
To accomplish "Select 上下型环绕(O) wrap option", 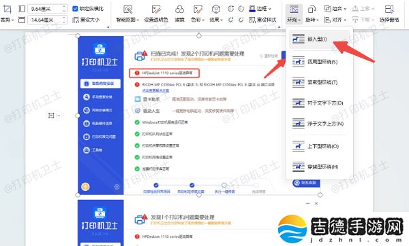I will point(319,146).
